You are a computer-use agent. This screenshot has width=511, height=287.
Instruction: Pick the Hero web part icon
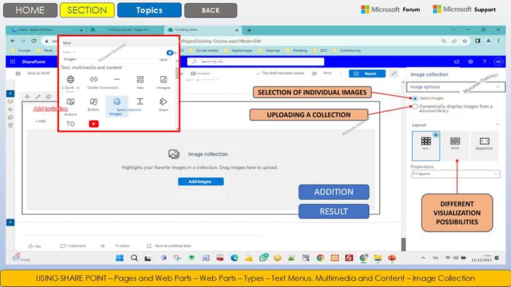[x=140, y=79]
